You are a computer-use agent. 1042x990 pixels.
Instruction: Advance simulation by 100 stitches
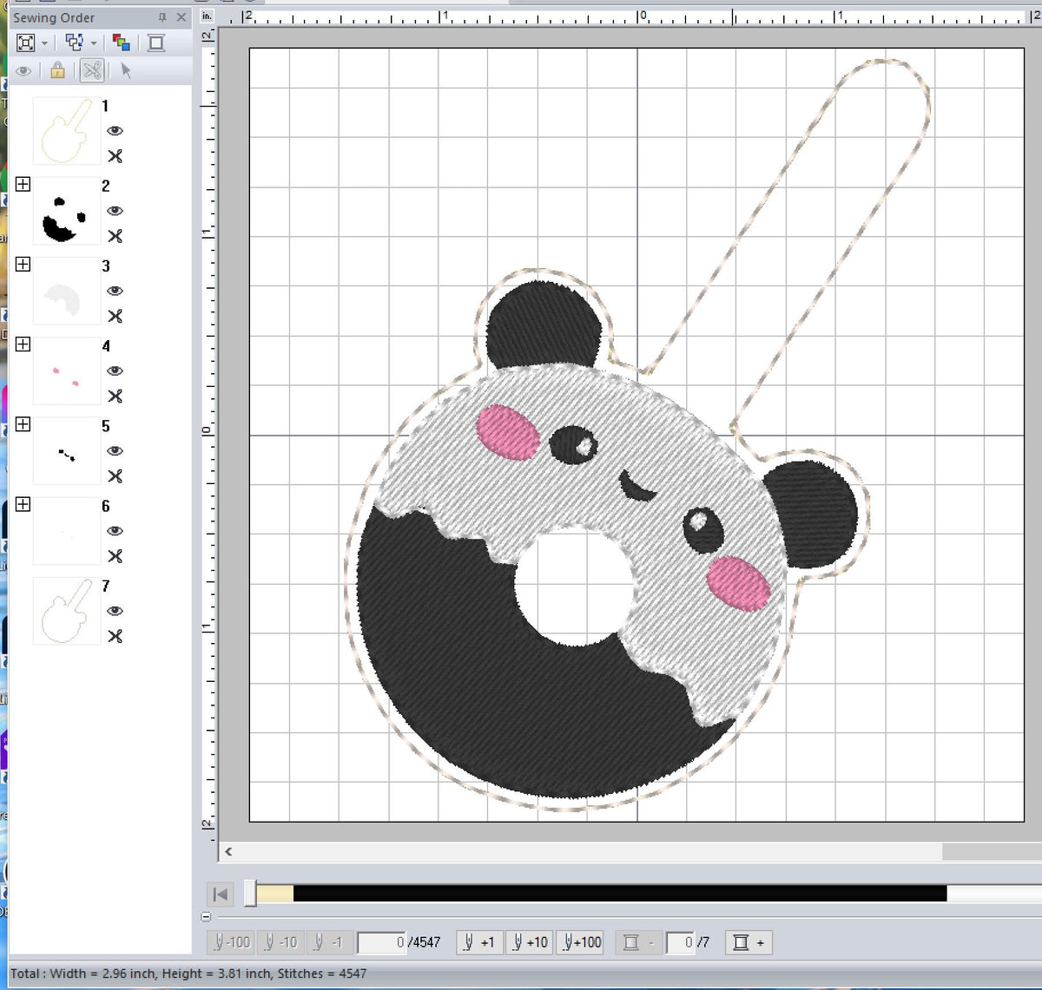(579, 941)
